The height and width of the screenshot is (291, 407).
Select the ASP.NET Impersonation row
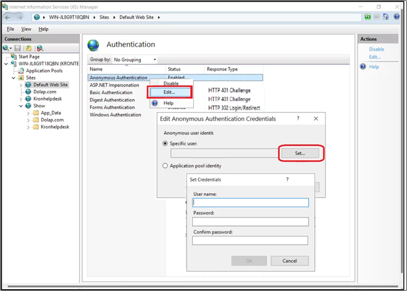point(114,85)
